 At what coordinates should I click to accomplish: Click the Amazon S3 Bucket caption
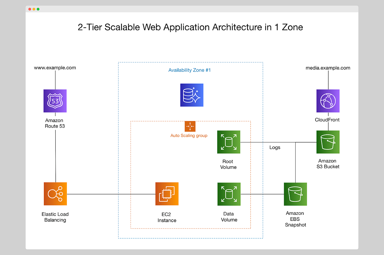[327, 164]
